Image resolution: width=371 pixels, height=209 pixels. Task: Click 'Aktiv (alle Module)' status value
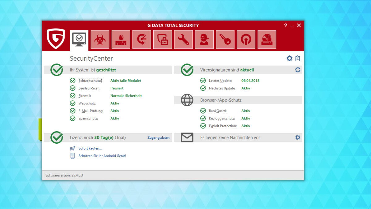126,81
